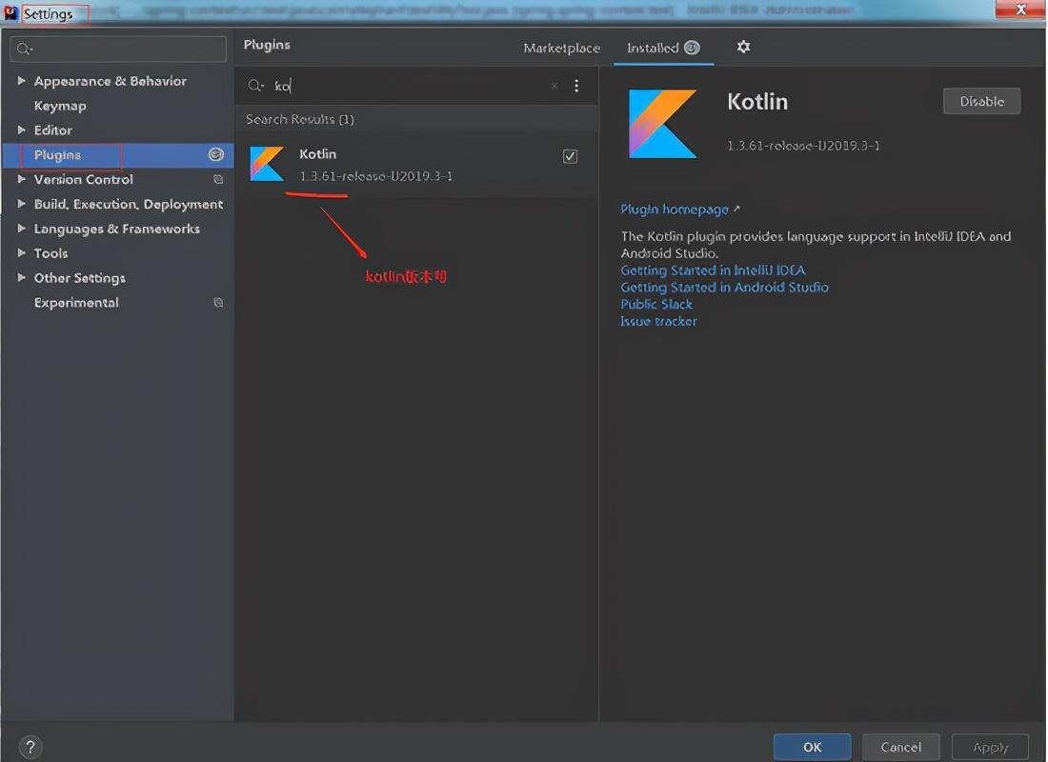The image size is (1048, 762).
Task: Click version text under Kotlin detail title
Action: [x=803, y=145]
